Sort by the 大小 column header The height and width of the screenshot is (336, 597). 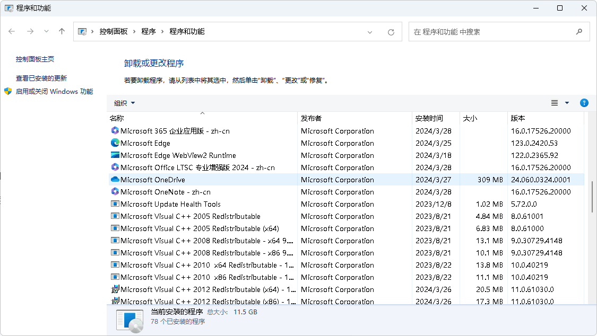(x=483, y=118)
